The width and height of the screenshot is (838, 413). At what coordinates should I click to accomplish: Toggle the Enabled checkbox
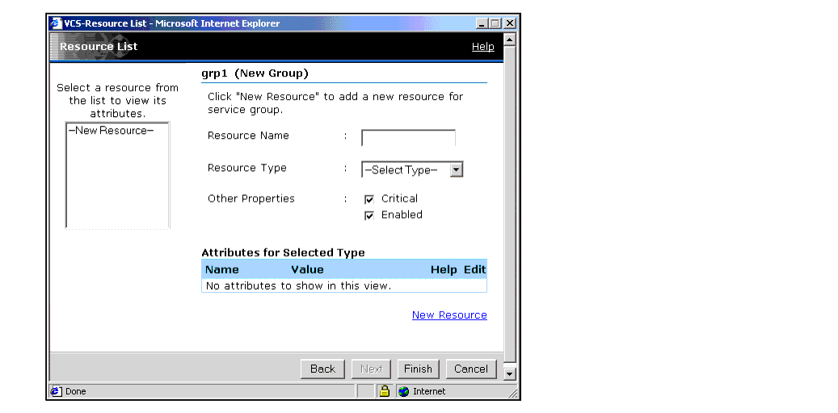(x=369, y=215)
